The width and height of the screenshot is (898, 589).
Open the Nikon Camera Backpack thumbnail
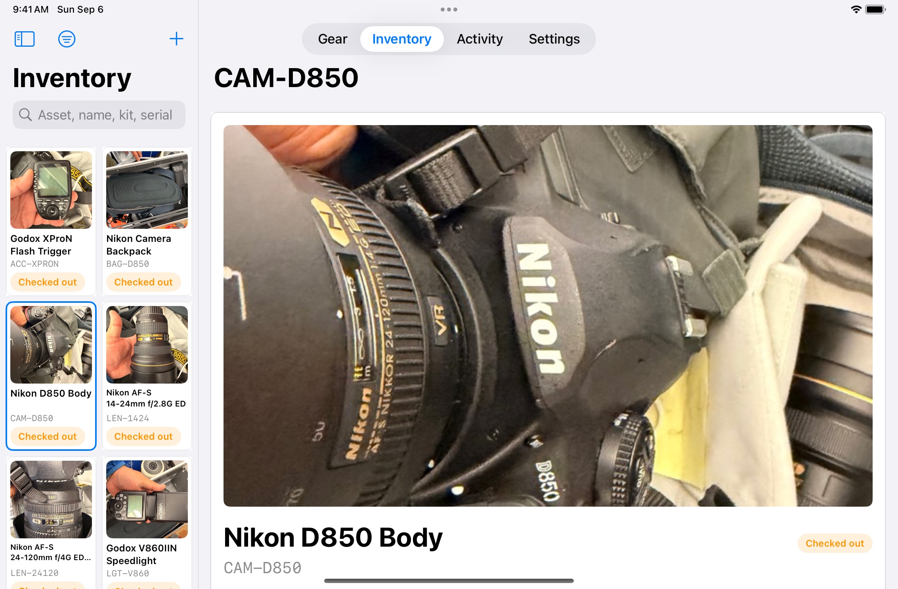(x=147, y=190)
